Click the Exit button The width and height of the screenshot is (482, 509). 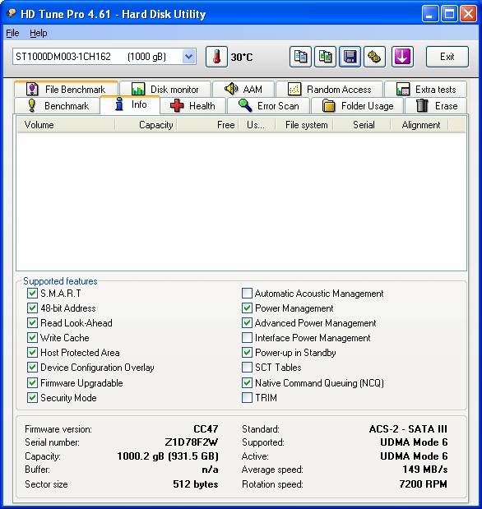coord(447,57)
